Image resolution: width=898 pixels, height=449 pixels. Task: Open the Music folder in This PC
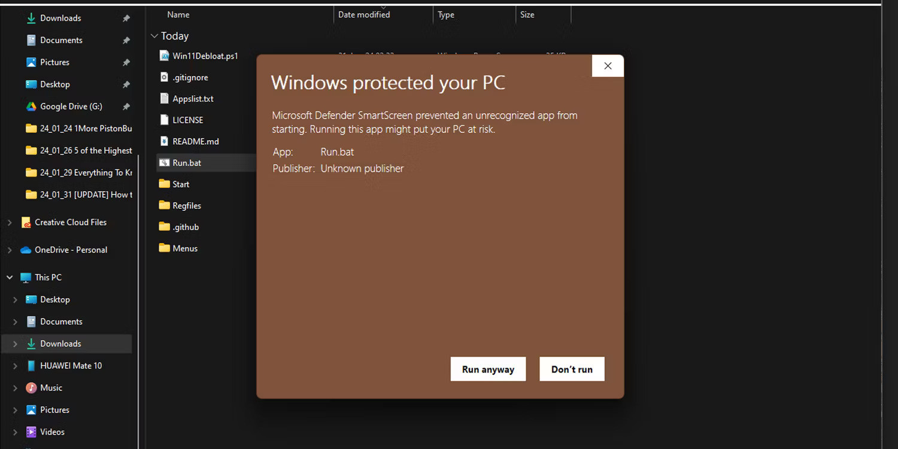click(50, 387)
